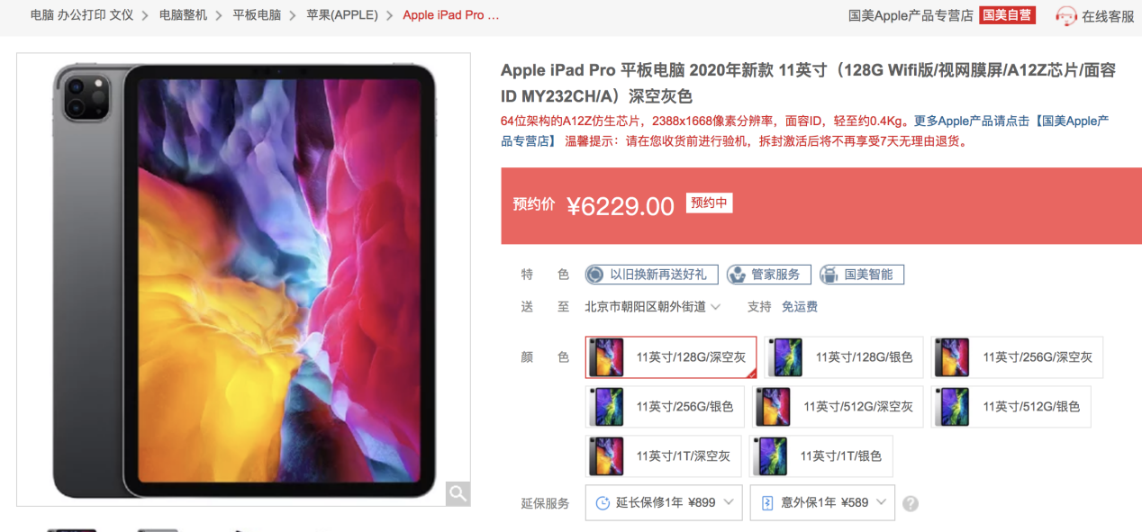
Task: Expand the delivery address 北京市朝阳区朝外街道 selector
Action: pyautogui.click(x=653, y=307)
